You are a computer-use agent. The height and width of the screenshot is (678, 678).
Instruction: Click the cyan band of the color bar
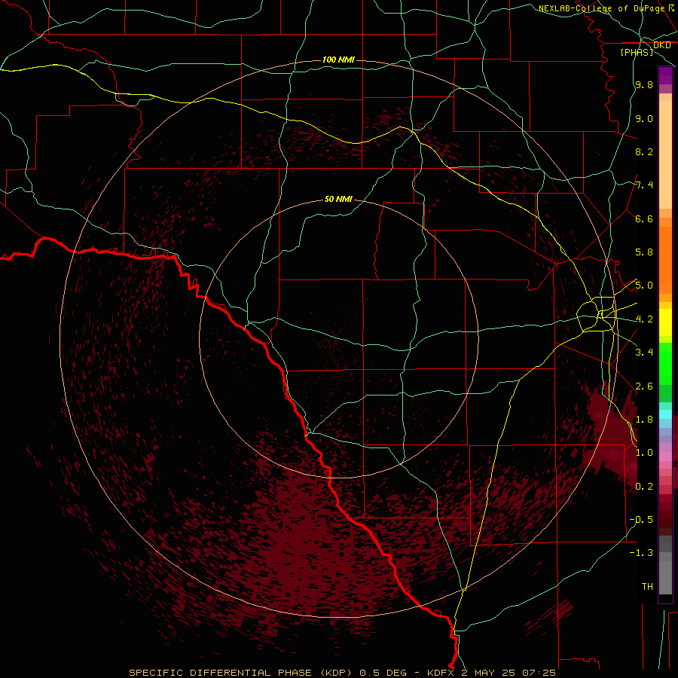click(x=665, y=414)
